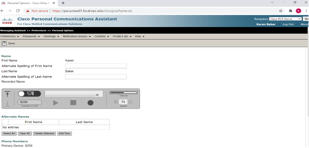Click the Cisco logo
The width and height of the screenshot is (309, 148).
(x=7, y=21)
